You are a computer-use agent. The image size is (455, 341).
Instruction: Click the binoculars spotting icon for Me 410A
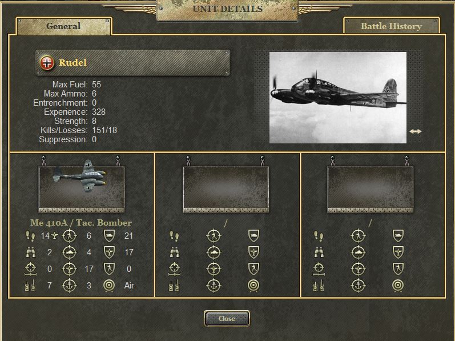pos(31,252)
